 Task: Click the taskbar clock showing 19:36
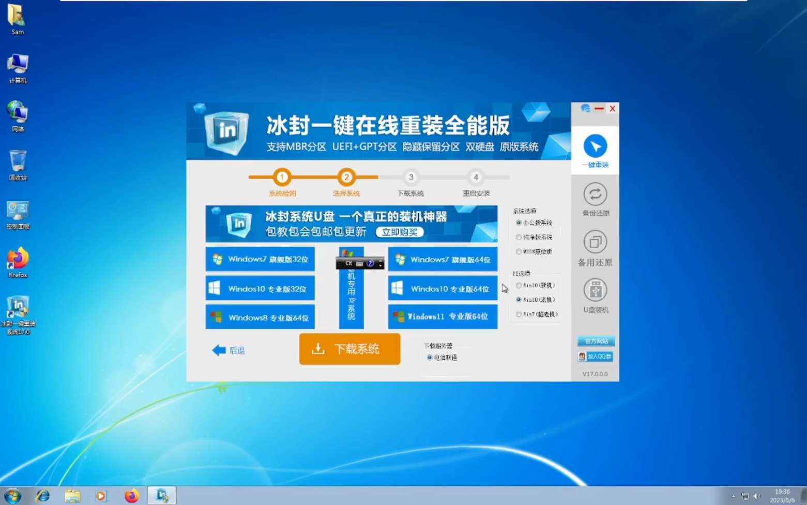point(782,496)
